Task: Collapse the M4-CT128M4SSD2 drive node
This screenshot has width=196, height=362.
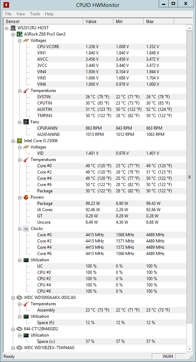Action: [13, 329]
